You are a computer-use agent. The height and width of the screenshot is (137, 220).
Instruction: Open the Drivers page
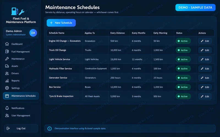(21, 73)
